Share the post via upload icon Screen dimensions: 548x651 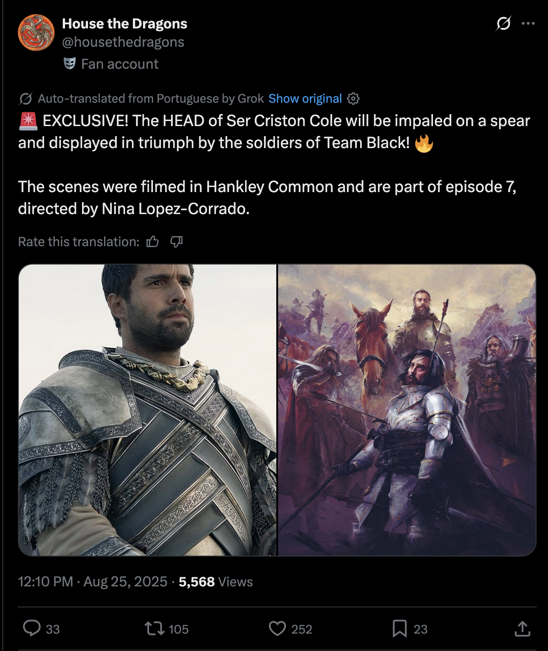522,628
